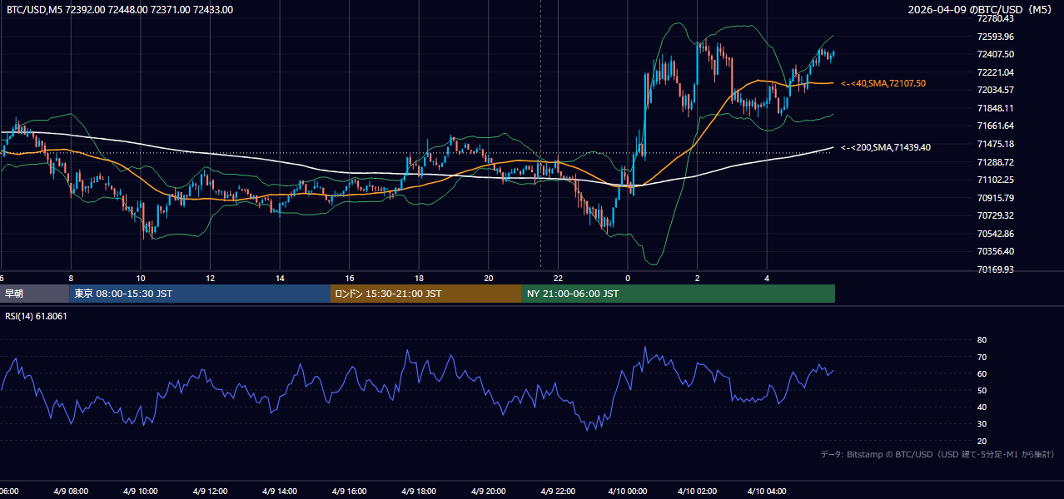Viewport: 1064px width, 499px height.
Task: Click bottom time label 4/9 16:00
Action: click(x=350, y=492)
